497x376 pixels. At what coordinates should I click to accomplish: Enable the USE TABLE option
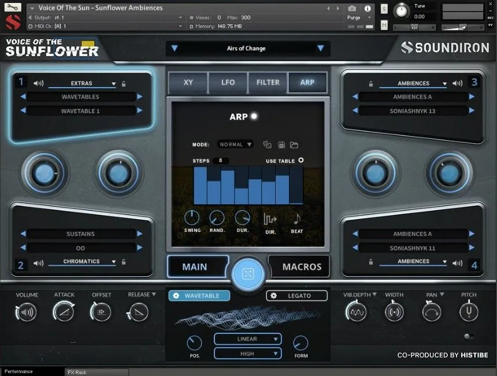[301, 160]
